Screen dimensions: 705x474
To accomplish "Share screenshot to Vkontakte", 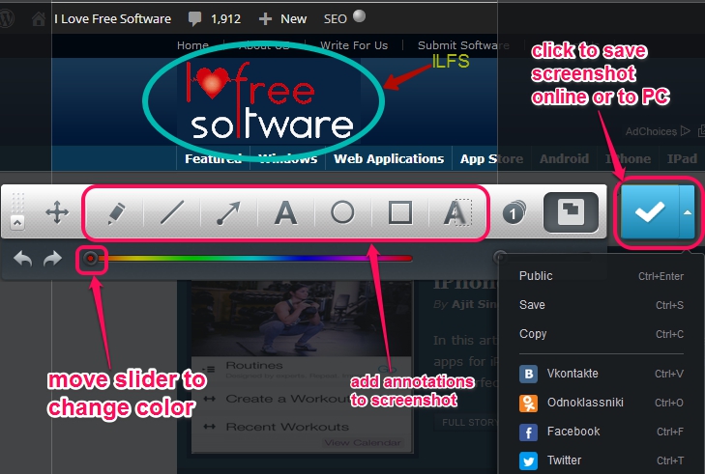I will pos(602,374).
